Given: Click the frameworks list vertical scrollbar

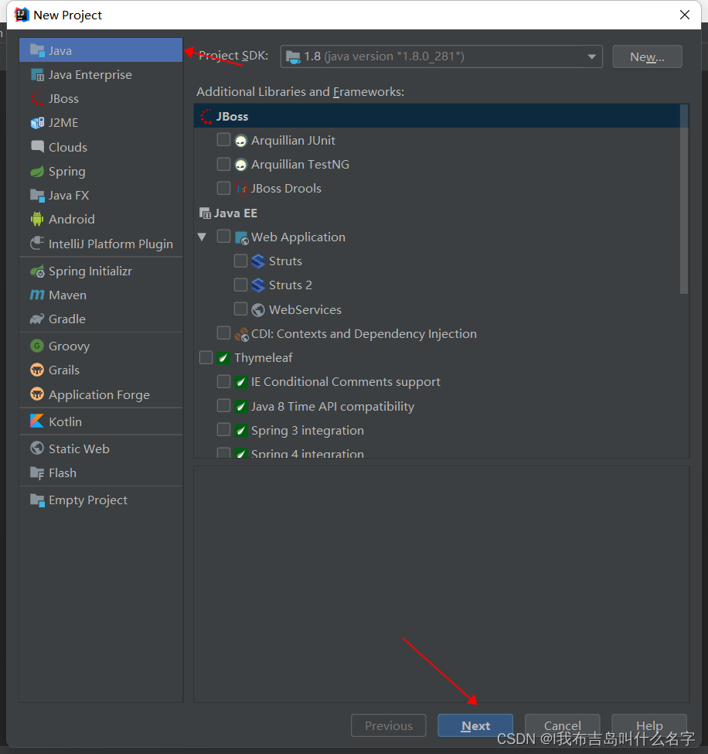Looking at the screenshot, I should coord(684,200).
